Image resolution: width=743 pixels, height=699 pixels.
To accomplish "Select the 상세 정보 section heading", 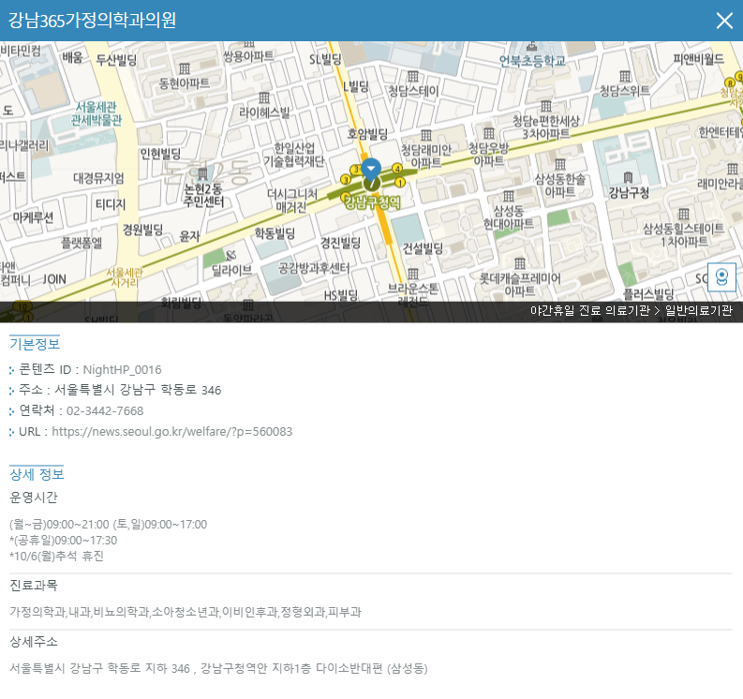I will coord(37,474).
